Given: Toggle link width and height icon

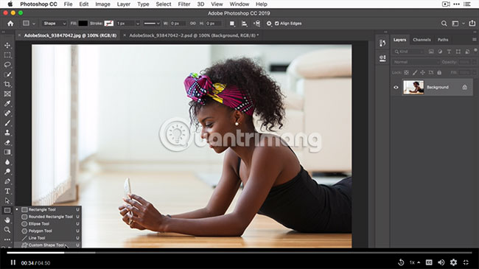Looking at the screenshot, I should (x=193, y=24).
